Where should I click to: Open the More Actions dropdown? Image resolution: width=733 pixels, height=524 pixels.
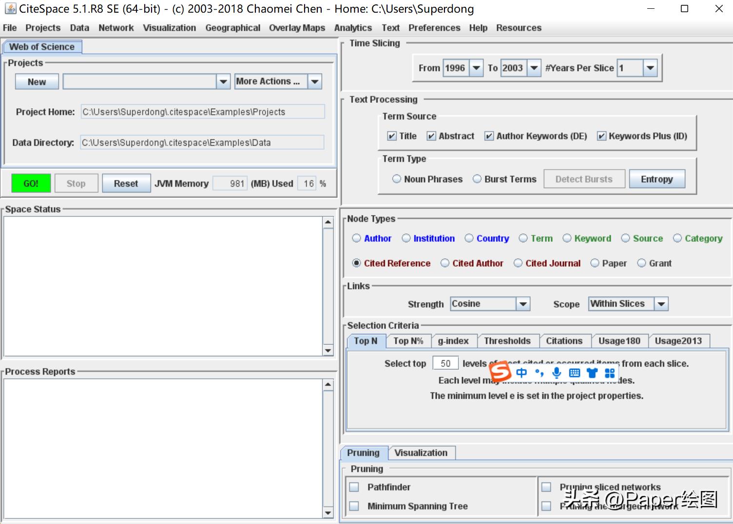pos(315,81)
